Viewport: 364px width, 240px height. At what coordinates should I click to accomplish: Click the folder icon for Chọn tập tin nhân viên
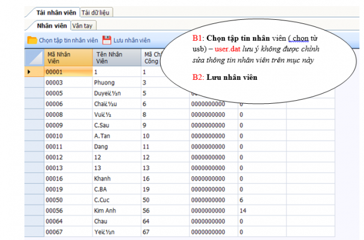click(x=32, y=40)
